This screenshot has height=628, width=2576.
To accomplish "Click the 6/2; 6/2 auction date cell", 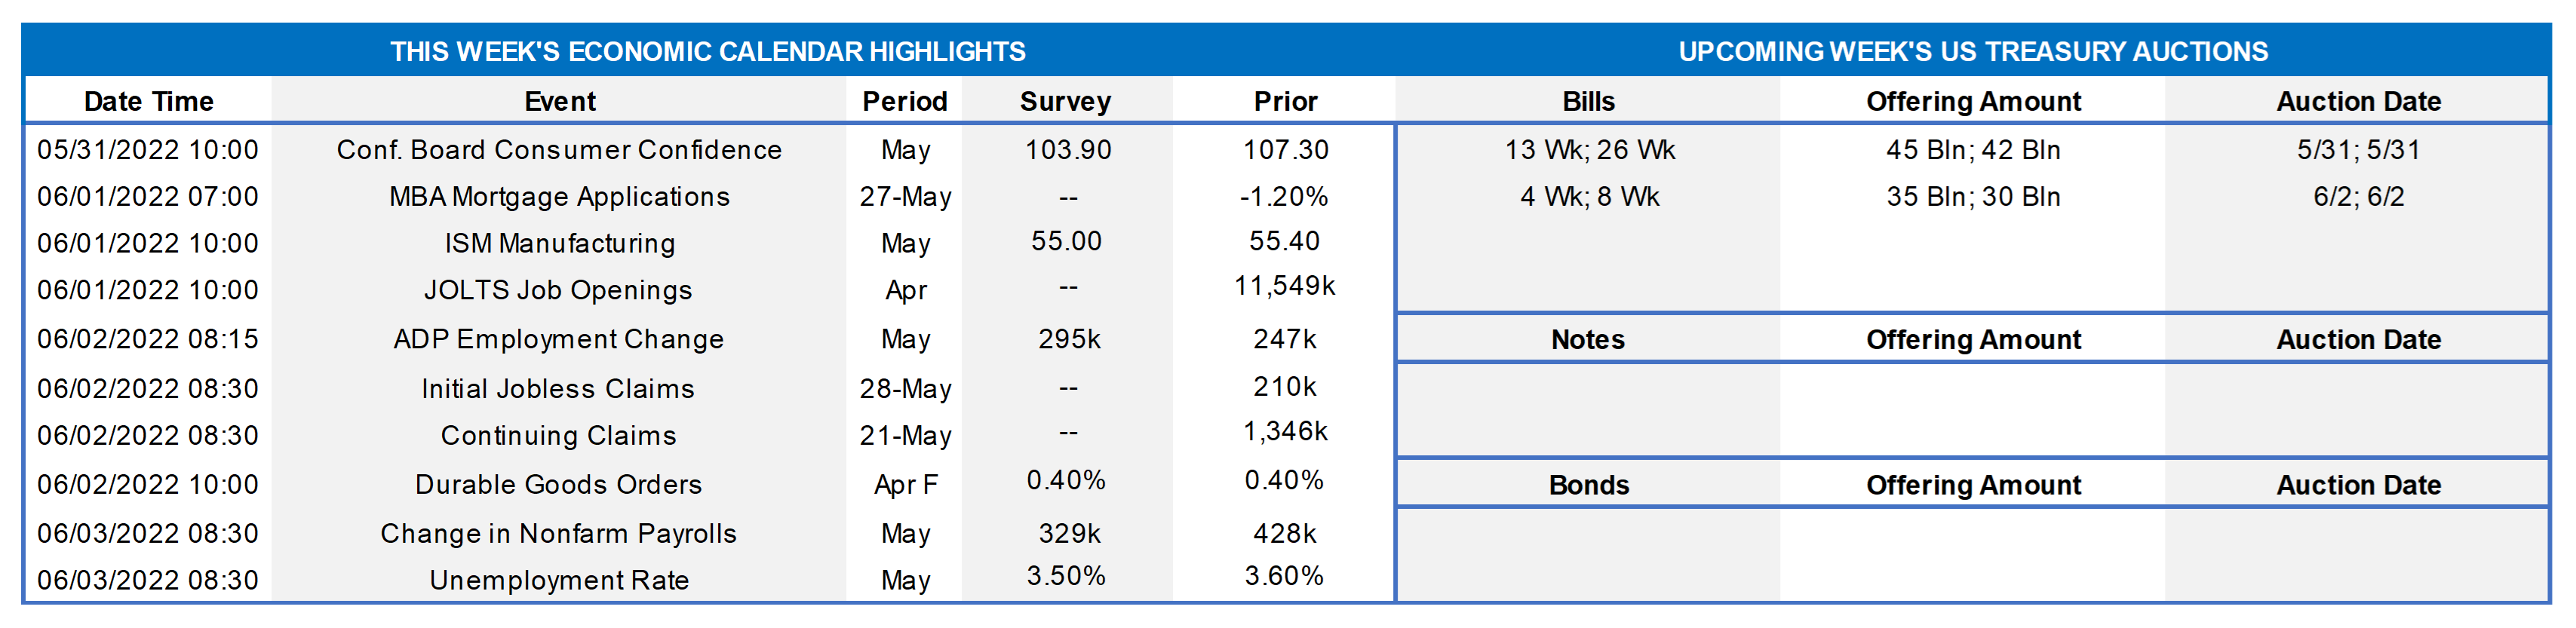I will tap(2358, 197).
